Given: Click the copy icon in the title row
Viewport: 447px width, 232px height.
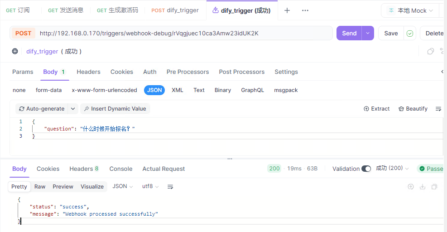Looking at the screenshot, I should 430,51.
